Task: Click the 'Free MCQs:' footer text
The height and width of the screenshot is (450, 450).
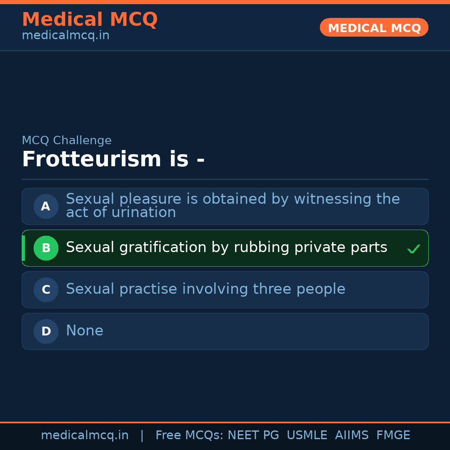Action: tap(190, 435)
